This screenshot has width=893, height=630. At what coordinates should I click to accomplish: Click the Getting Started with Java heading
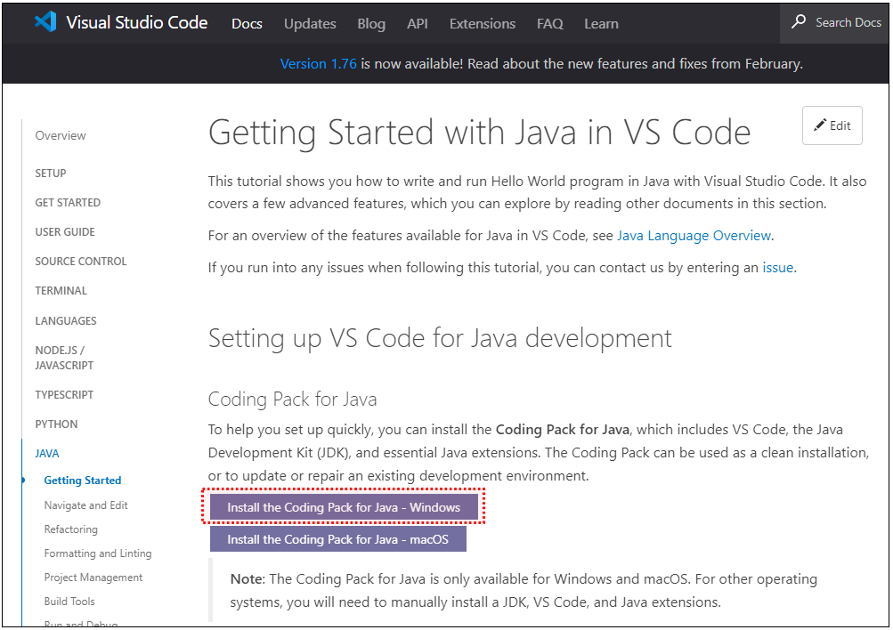[479, 133]
